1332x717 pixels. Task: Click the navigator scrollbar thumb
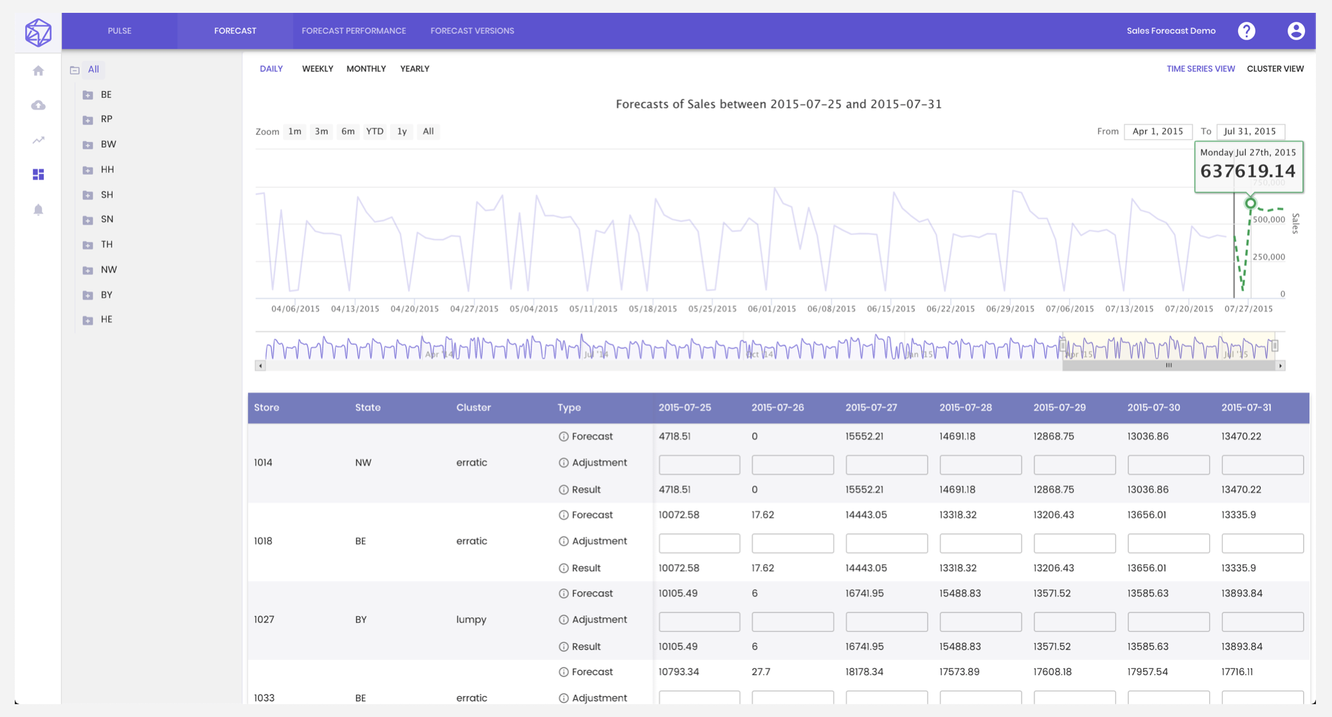[1169, 366]
